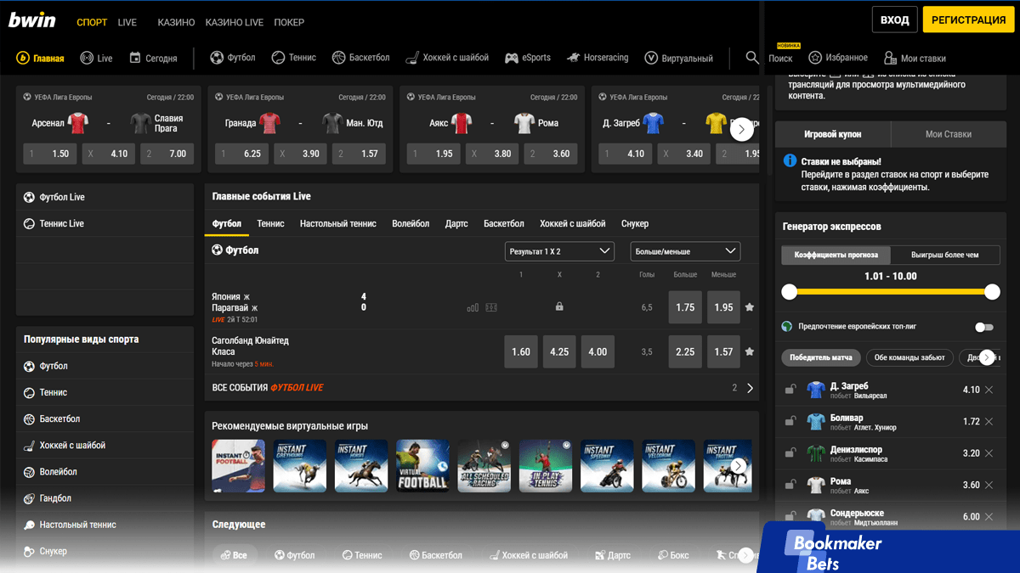Toggle European top leagues preference switch

click(x=983, y=327)
